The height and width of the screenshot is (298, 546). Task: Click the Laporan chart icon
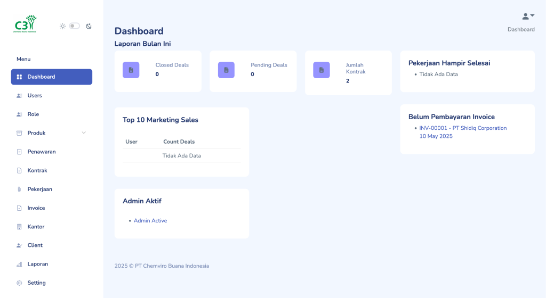coord(19,264)
